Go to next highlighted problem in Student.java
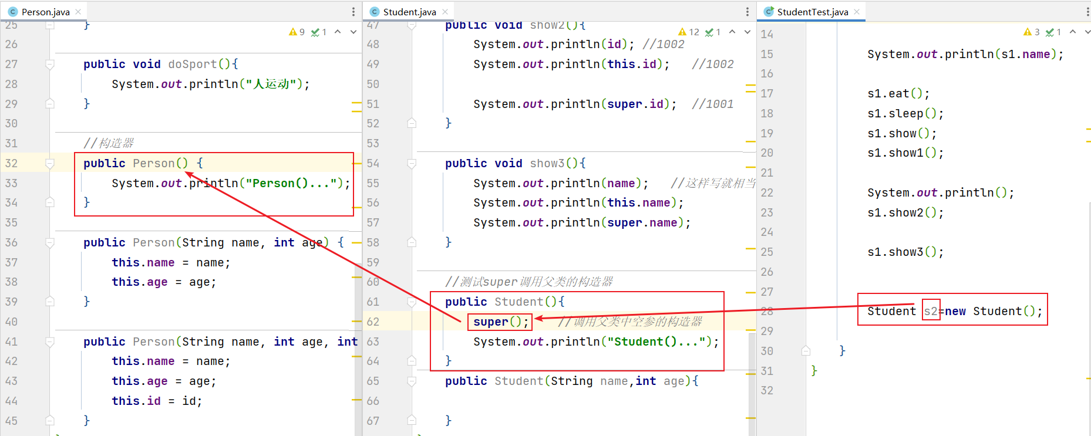The image size is (1091, 436). pos(747,32)
